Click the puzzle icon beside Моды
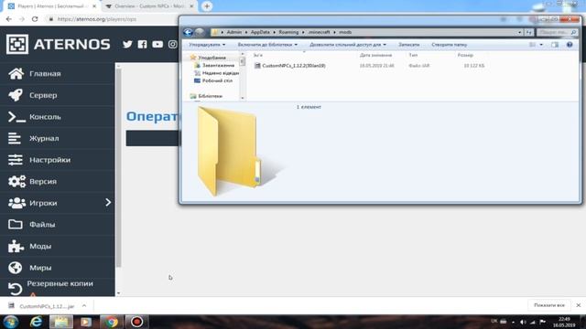Image resolution: width=586 pixels, height=329 pixels. click(16, 246)
